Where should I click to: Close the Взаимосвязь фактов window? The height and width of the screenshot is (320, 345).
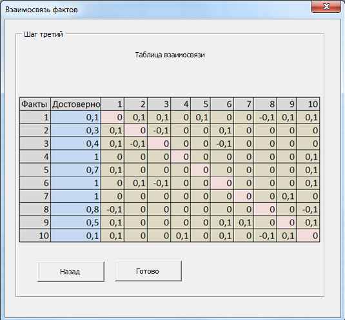(326, 6)
